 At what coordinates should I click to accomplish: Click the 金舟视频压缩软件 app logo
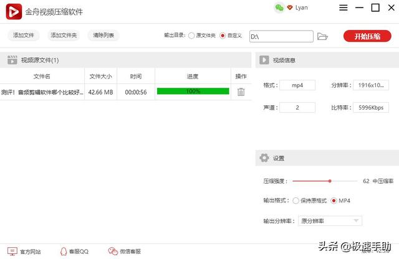[14, 11]
